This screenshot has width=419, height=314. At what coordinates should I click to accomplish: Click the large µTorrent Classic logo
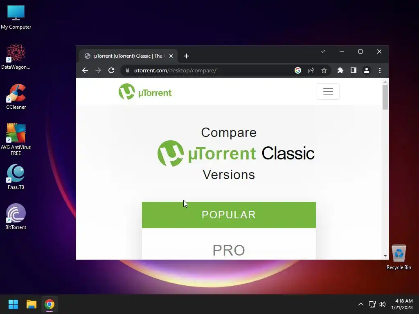[x=236, y=153]
